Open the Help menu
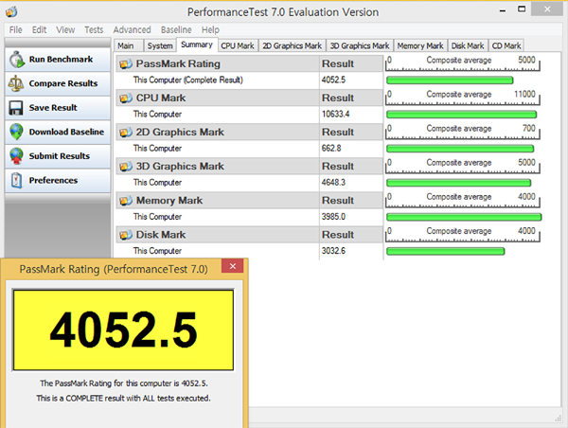The height and width of the screenshot is (428, 568). [x=210, y=29]
